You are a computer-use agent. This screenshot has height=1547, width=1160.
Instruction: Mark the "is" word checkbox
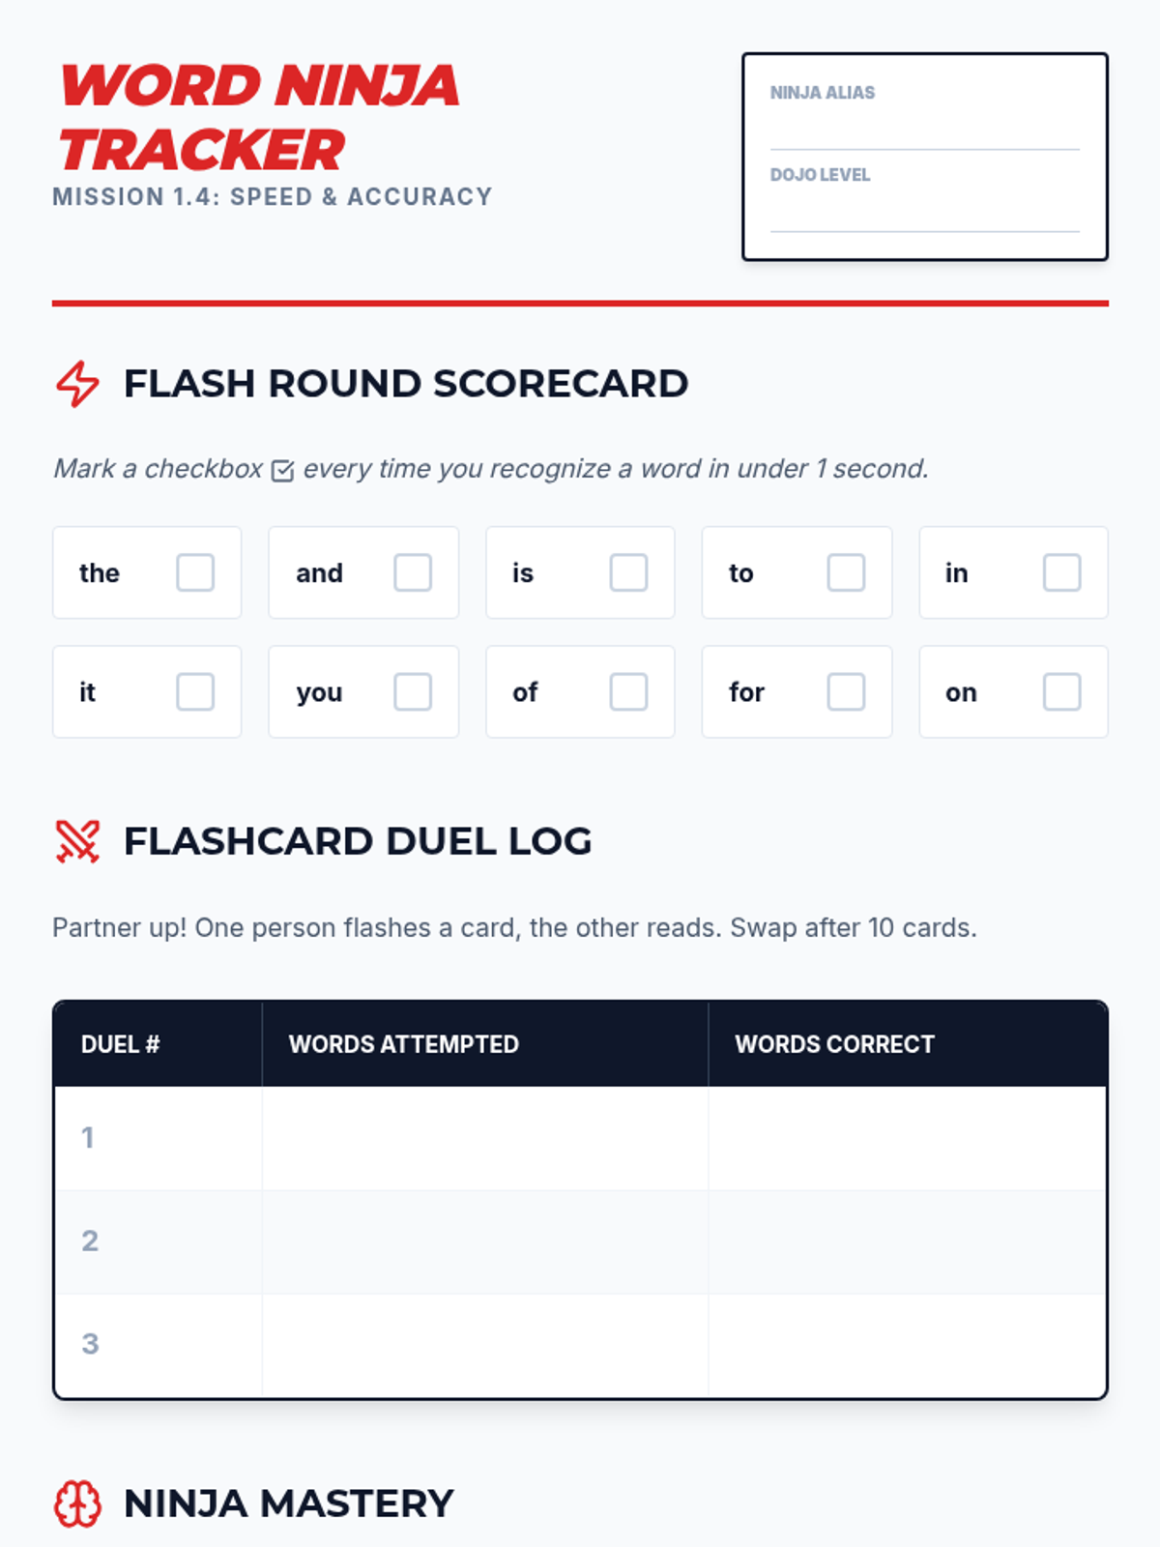pos(628,572)
